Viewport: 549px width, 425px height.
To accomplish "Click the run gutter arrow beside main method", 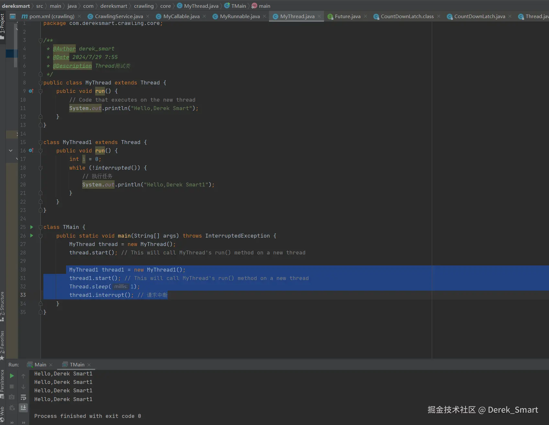I will (x=32, y=236).
